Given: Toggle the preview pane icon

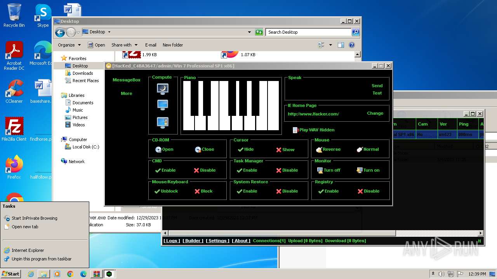Looking at the screenshot, I should [x=341, y=45].
